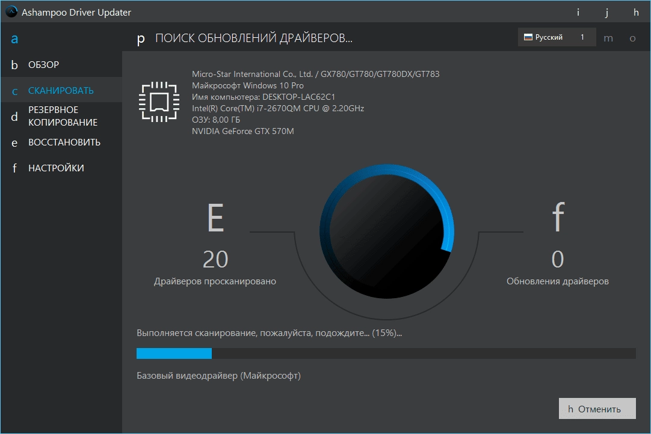Click the 'Ashampoo Driver Updater' window title
This screenshot has height=434, width=651.
[76, 13]
